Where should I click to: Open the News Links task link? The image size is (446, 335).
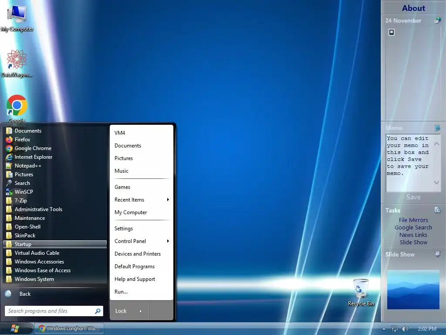(413, 235)
